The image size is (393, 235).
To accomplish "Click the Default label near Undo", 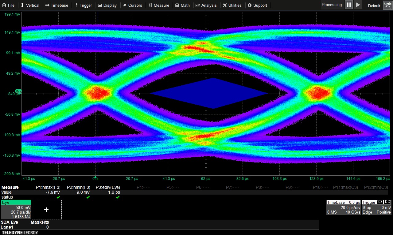I will point(375,6).
